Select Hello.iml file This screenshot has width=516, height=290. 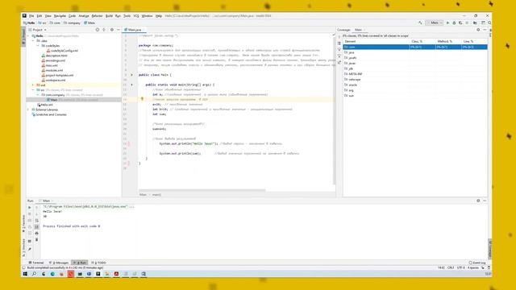point(45,105)
